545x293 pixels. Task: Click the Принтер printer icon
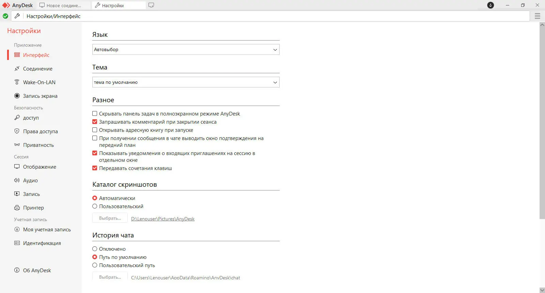click(17, 207)
